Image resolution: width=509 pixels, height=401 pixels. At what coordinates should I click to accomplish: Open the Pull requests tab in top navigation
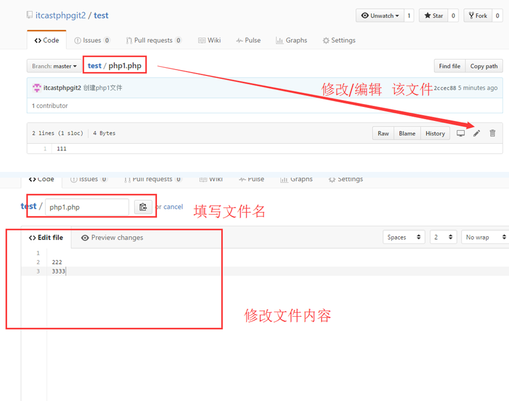[x=153, y=40]
